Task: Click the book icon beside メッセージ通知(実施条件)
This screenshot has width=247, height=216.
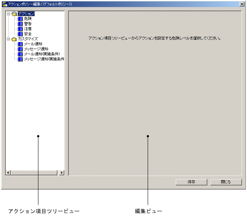Action: coord(20,59)
